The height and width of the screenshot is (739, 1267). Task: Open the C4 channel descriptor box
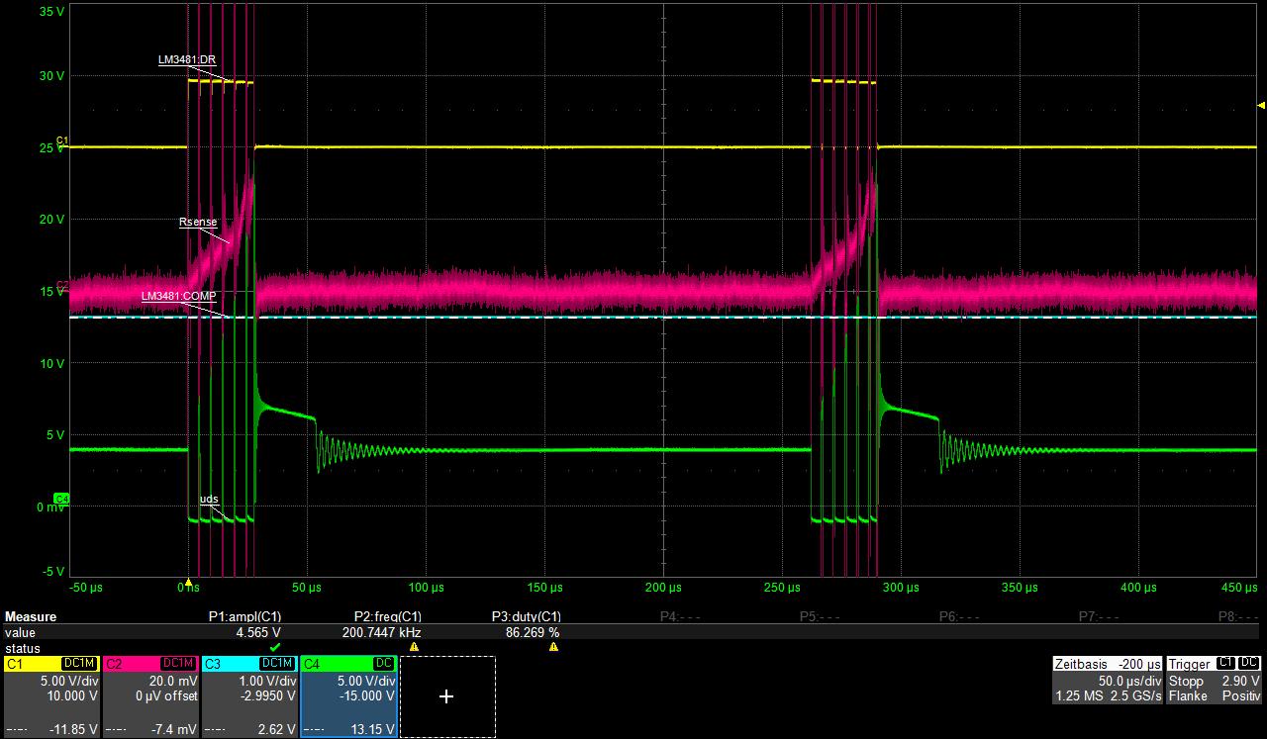pos(348,696)
